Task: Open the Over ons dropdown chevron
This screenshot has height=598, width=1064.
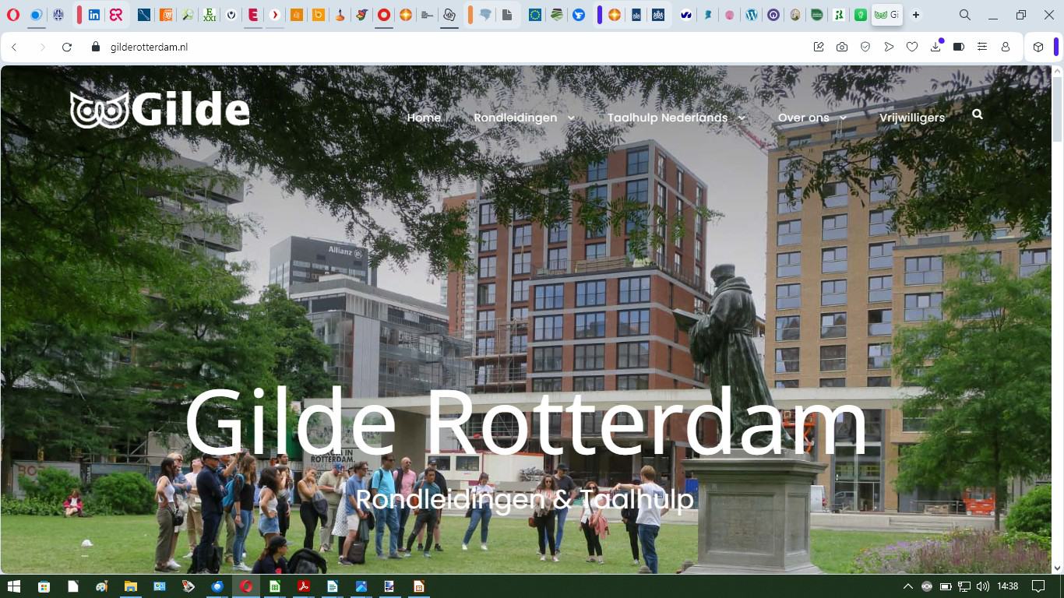Action: point(844,118)
